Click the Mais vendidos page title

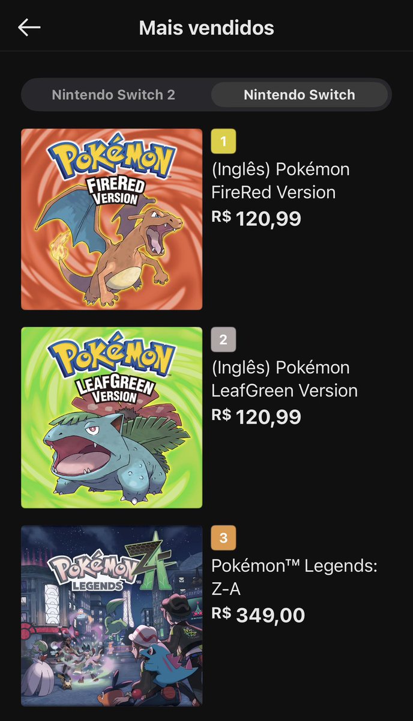click(x=206, y=28)
